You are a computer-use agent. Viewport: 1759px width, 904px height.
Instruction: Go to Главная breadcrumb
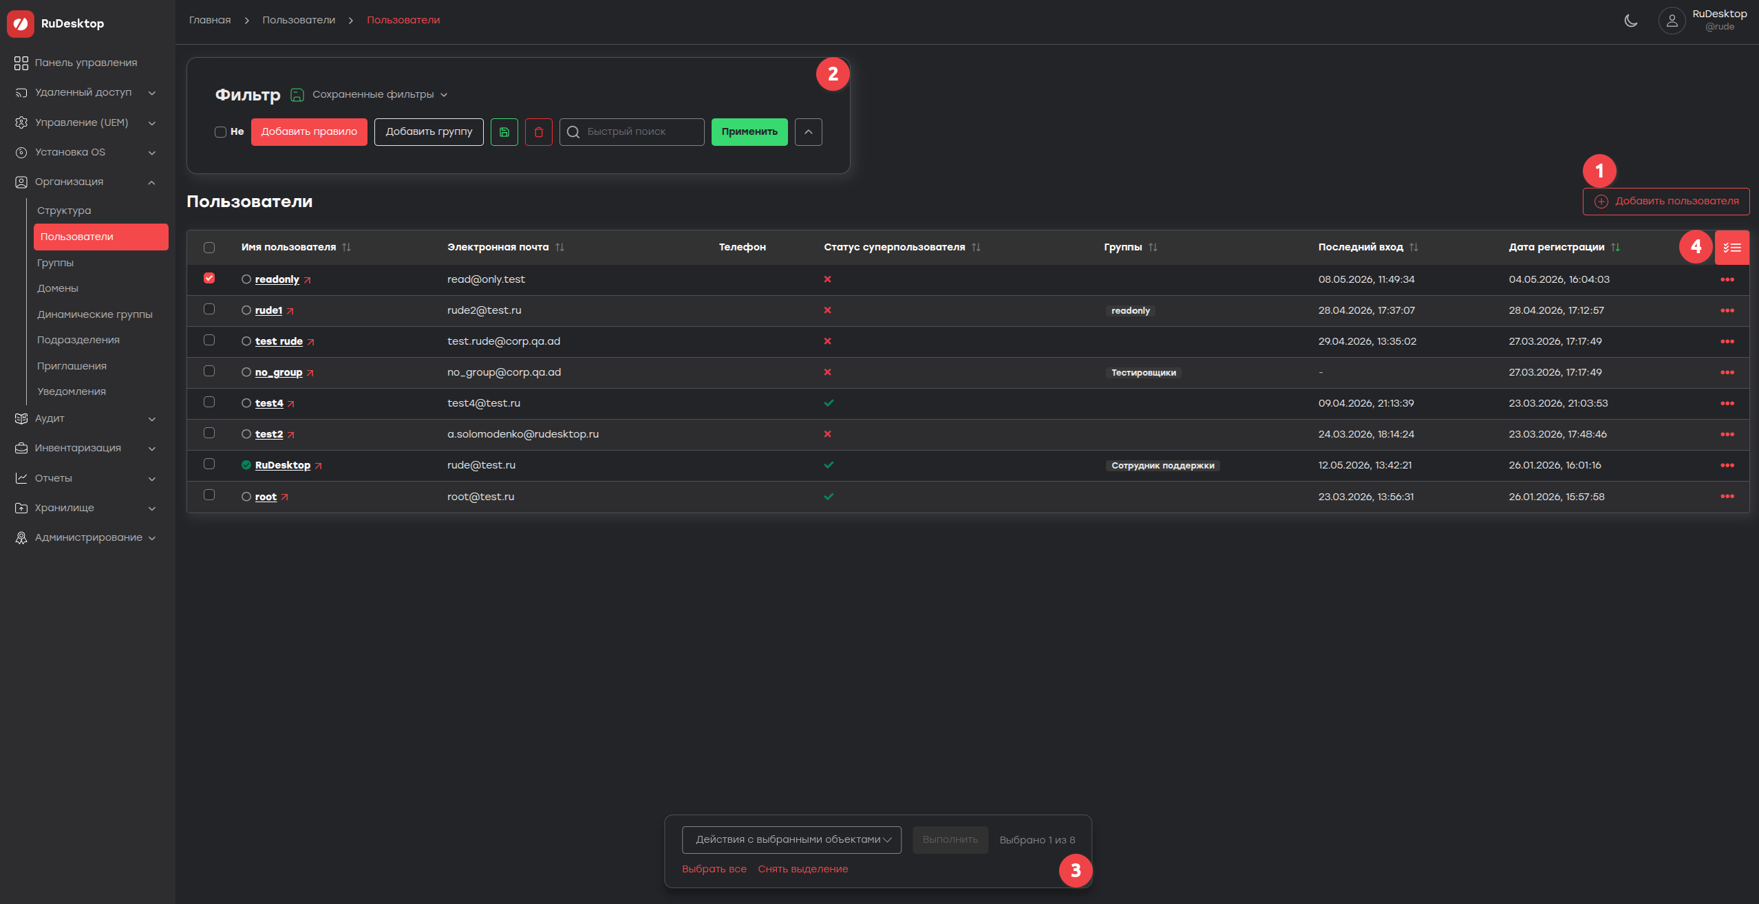210,21
